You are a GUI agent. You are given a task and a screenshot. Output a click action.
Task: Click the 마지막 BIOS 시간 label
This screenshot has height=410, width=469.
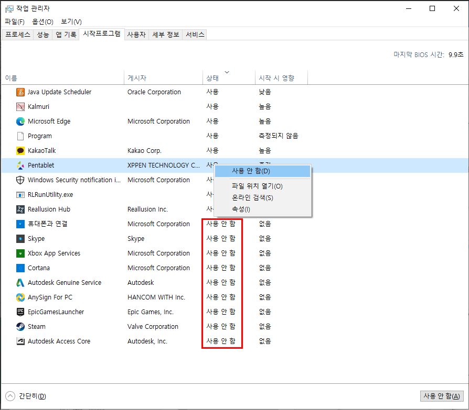pyautogui.click(x=419, y=54)
